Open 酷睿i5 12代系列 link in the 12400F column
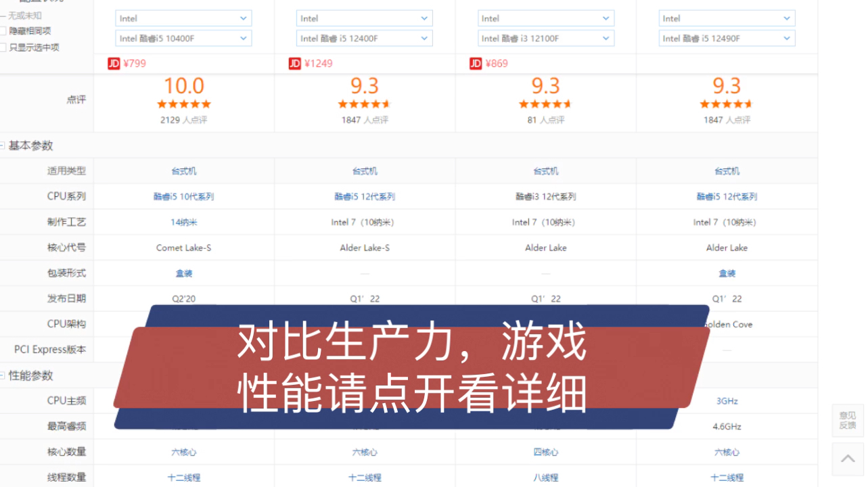 click(365, 197)
